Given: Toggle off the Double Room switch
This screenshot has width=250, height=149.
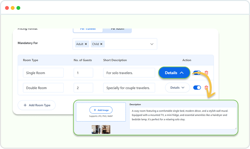Looking at the screenshot, I should pyautogui.click(x=197, y=88).
